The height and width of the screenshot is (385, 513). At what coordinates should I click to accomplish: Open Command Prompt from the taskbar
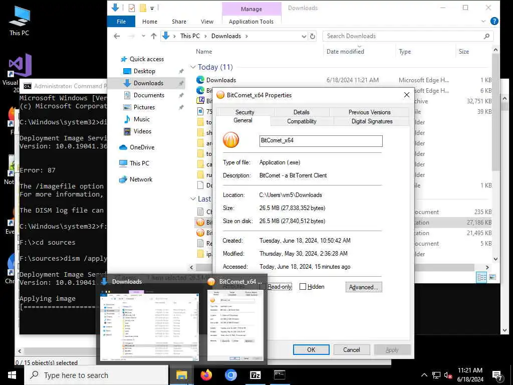click(x=280, y=375)
